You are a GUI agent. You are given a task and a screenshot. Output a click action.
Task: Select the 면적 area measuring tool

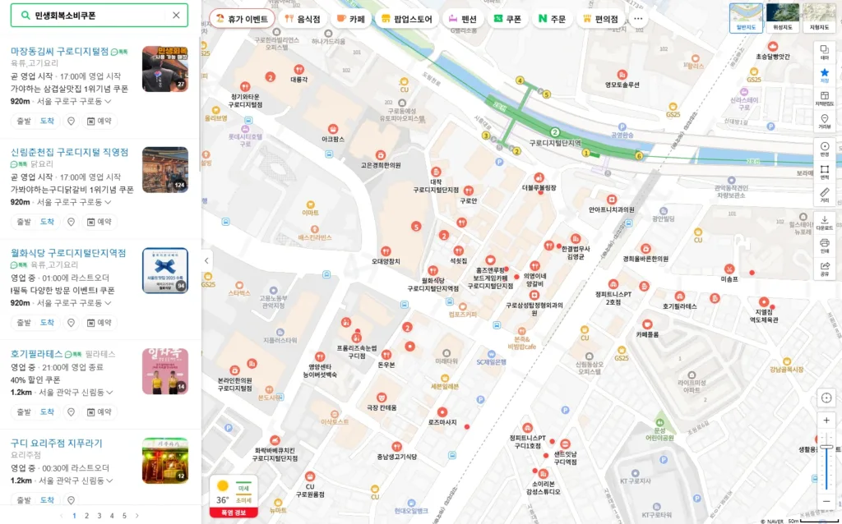[825, 172]
